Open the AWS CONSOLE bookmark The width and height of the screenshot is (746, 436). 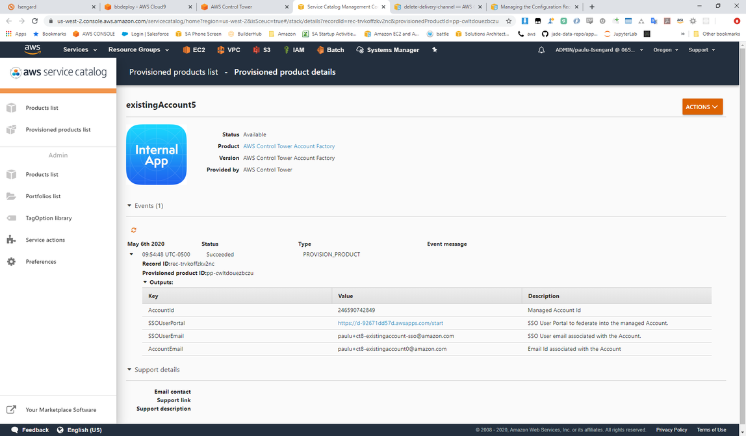click(94, 34)
